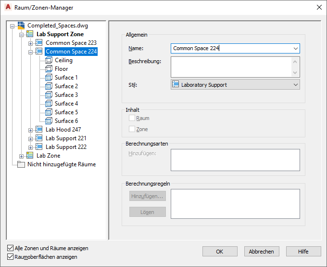This screenshot has width=327, height=267.
Task: Select the Lab Support 221 tree item
Action: pyautogui.click(x=66, y=138)
